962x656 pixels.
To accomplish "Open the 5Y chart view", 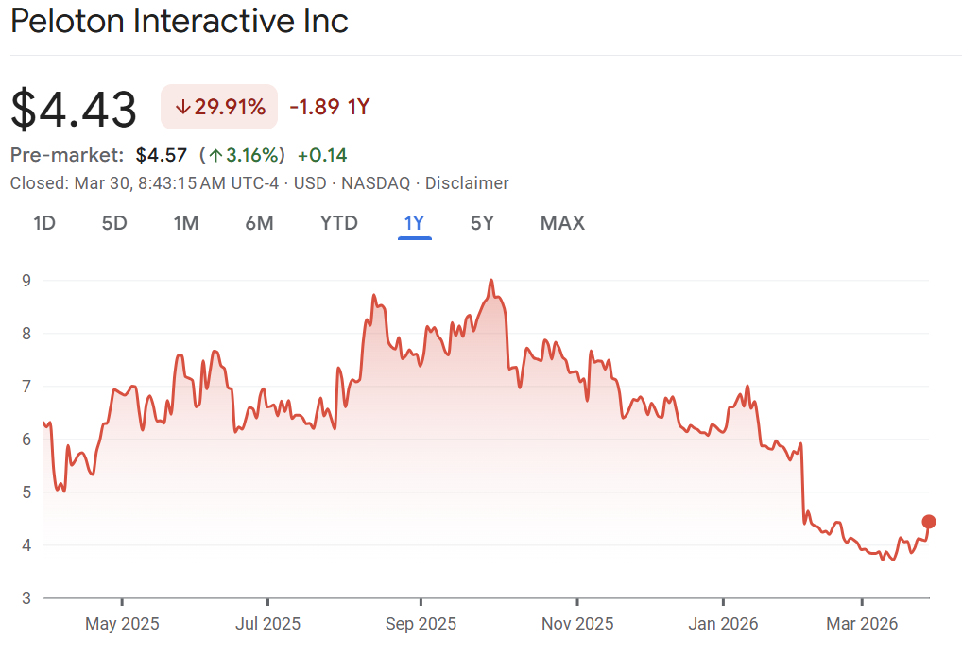I will [482, 223].
